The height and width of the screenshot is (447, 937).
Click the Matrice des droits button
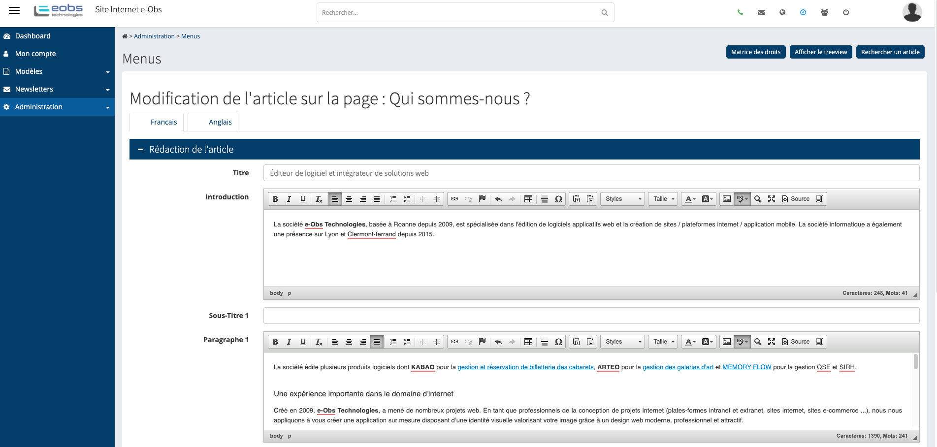(756, 52)
